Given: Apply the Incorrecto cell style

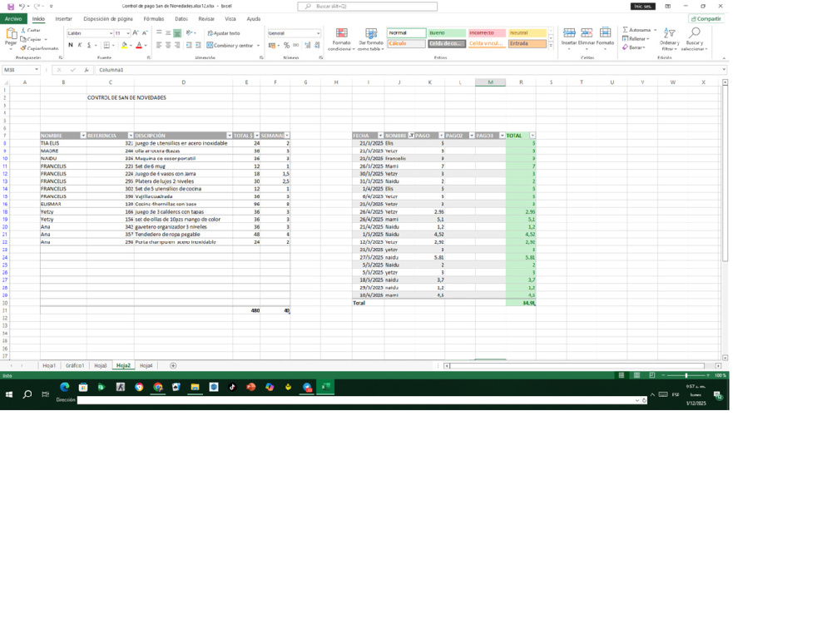Looking at the screenshot, I should click(x=487, y=33).
